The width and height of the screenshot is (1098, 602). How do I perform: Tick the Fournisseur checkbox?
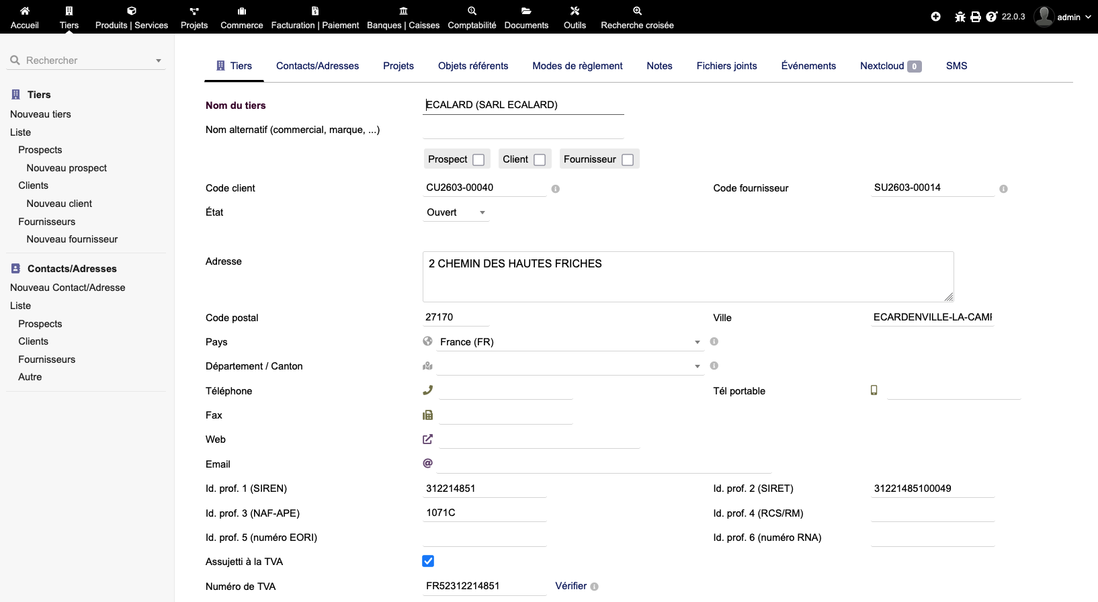[x=628, y=160]
